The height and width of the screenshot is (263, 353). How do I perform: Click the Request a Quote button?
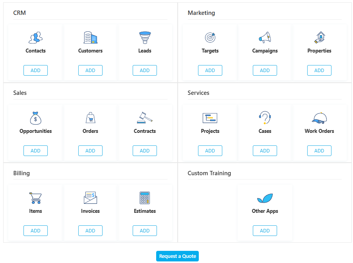pyautogui.click(x=177, y=256)
